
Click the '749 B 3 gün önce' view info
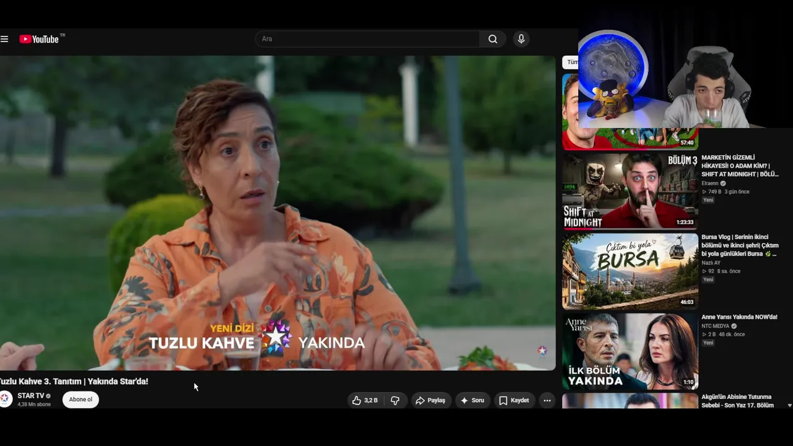725,192
